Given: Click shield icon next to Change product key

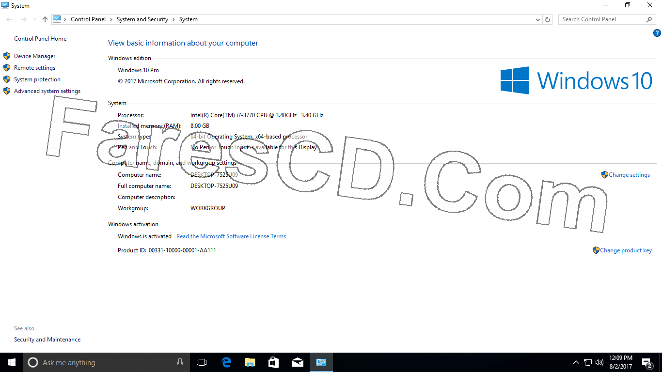Looking at the screenshot, I should pos(596,250).
